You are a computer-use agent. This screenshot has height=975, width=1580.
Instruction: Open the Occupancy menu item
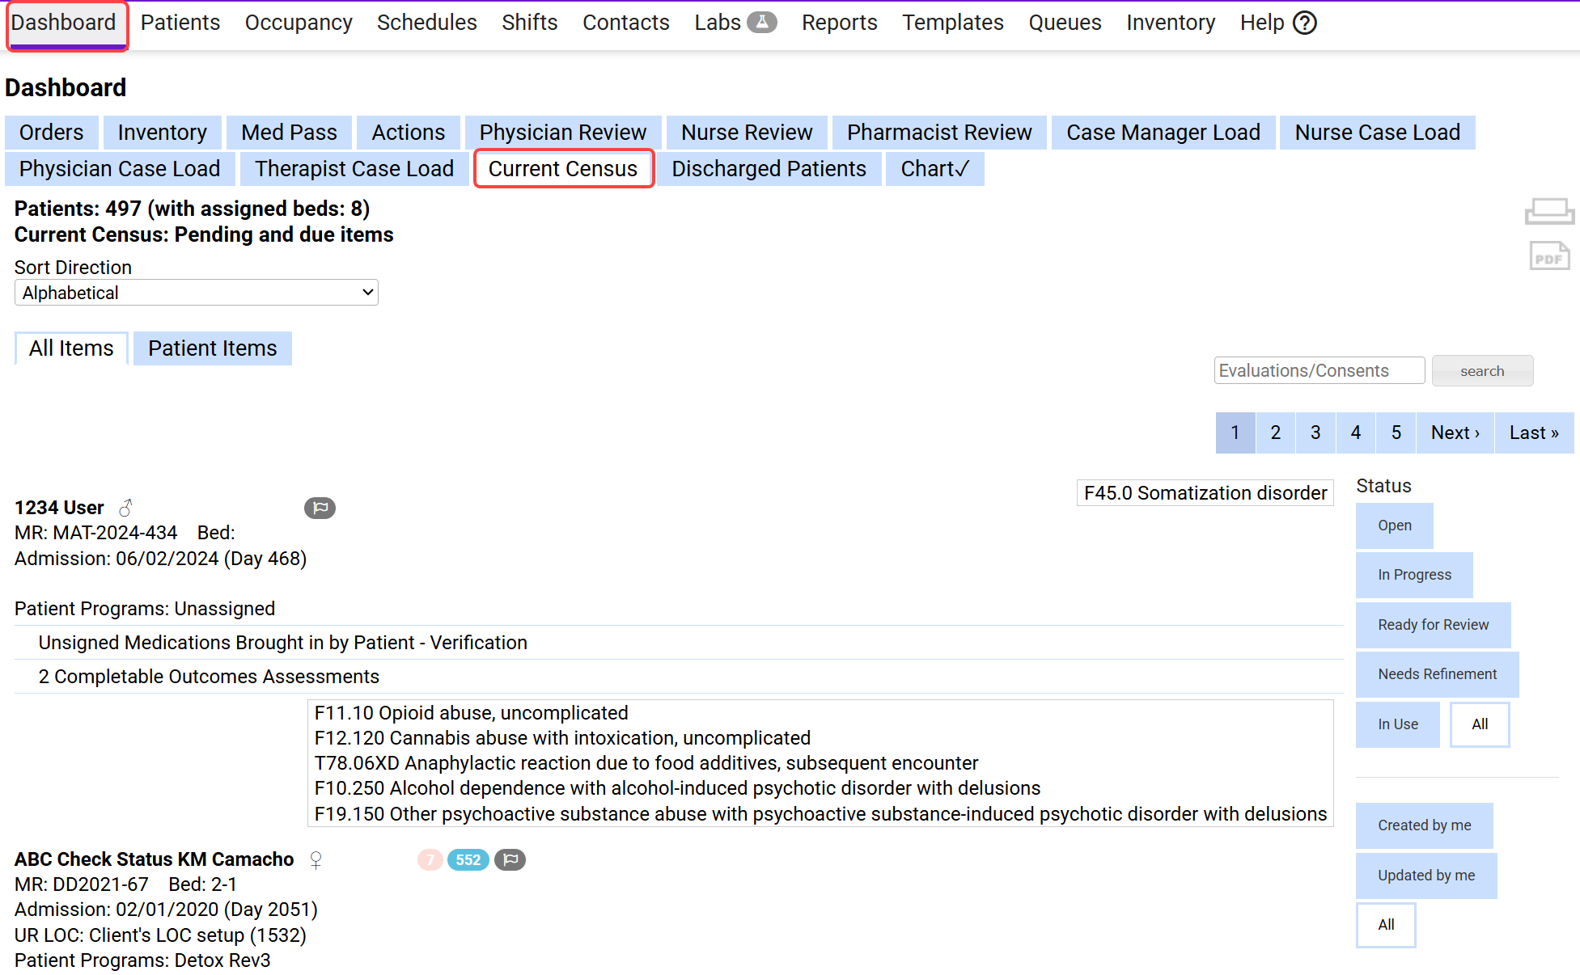click(299, 23)
